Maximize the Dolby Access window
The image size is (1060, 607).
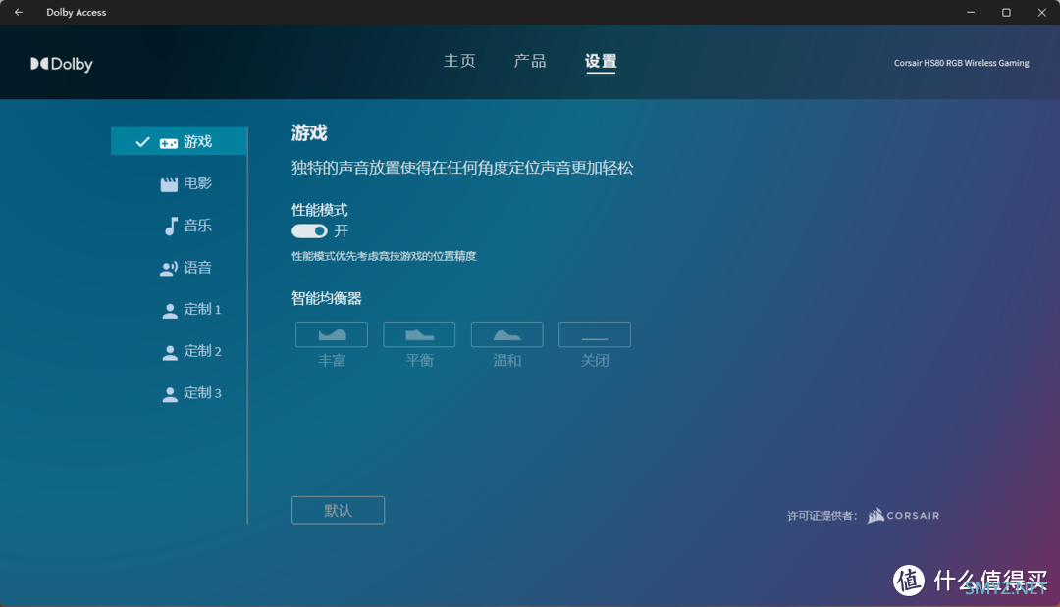1006,12
